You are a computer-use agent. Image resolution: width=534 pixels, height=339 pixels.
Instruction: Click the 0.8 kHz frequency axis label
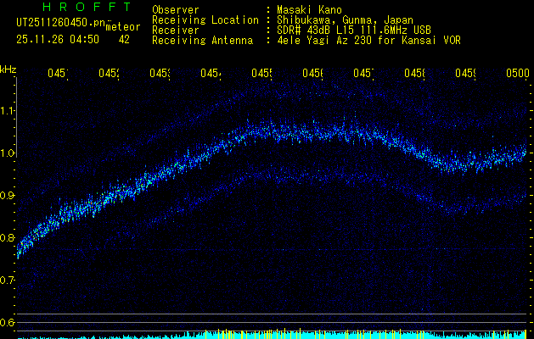8,237
